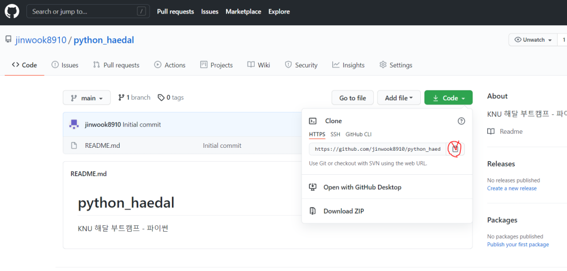This screenshot has height=271, width=567.
Task: Open the Issues repository tab
Action: coord(65,65)
